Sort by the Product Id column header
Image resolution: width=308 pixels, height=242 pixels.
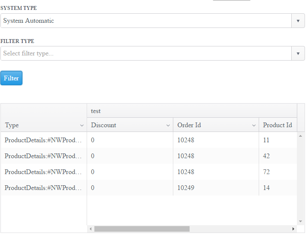(x=278, y=125)
